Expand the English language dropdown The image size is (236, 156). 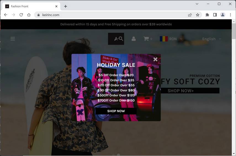pyautogui.click(x=211, y=39)
